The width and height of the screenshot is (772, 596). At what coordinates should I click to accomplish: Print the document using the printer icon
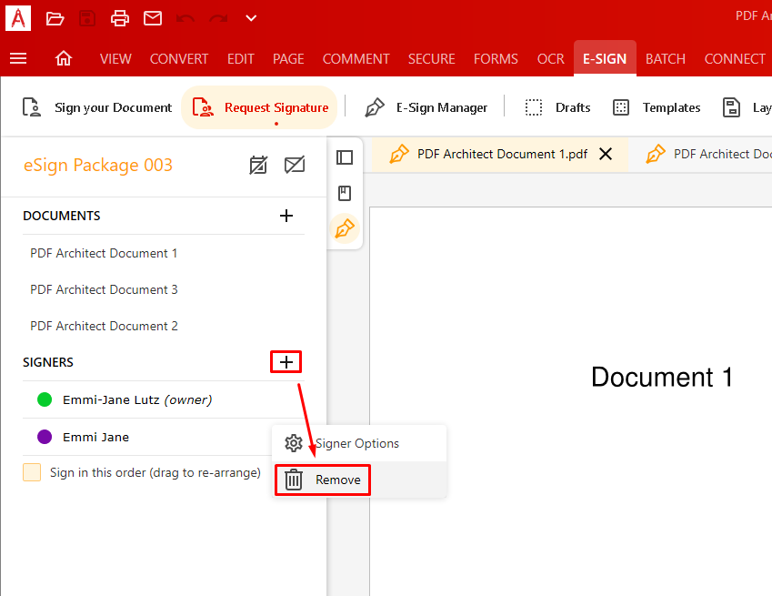click(x=120, y=19)
